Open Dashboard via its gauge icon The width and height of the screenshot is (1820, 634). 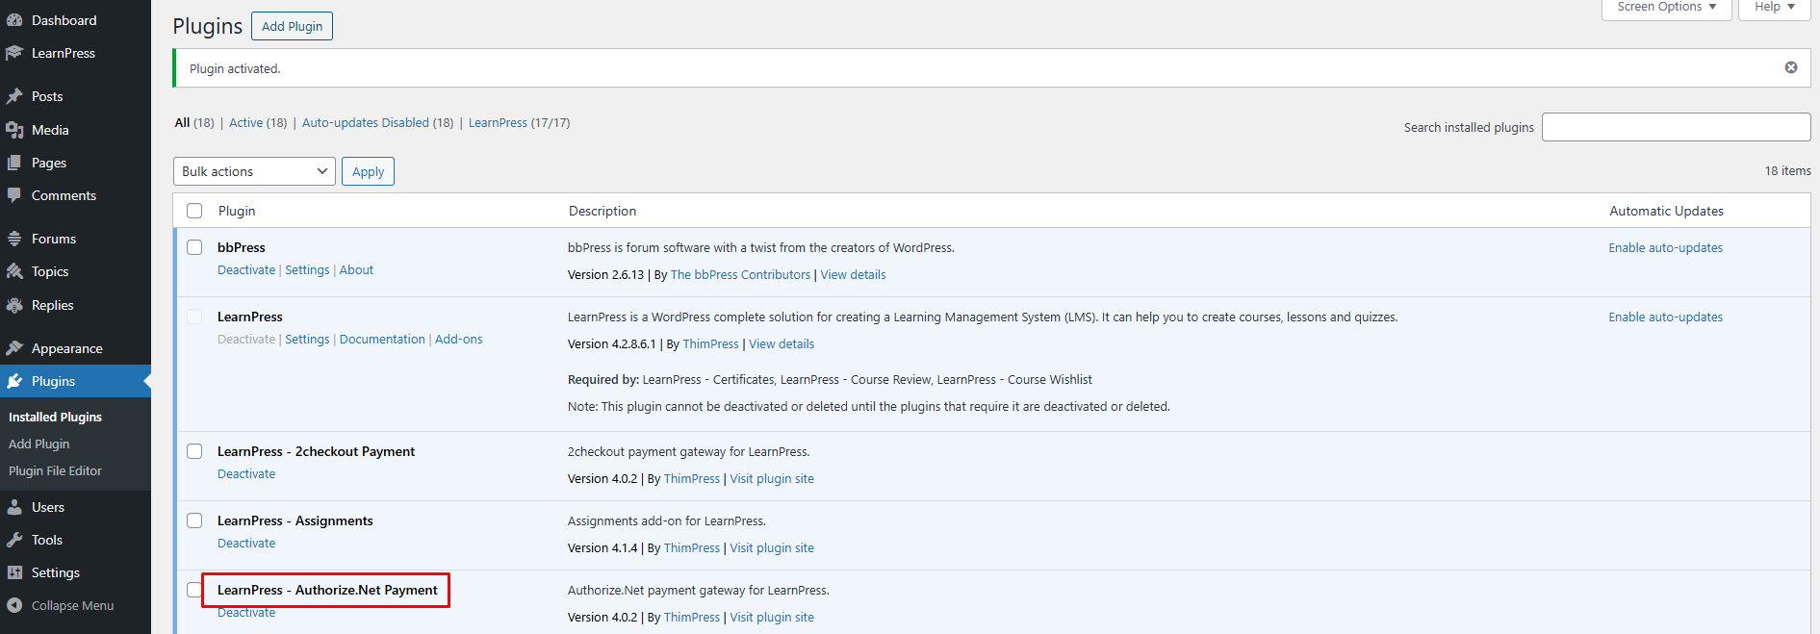coord(14,20)
